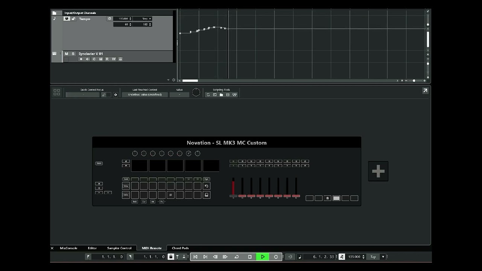Toggle the tempo track activate icon in transport
This screenshot has height=271, width=482.
point(342,257)
